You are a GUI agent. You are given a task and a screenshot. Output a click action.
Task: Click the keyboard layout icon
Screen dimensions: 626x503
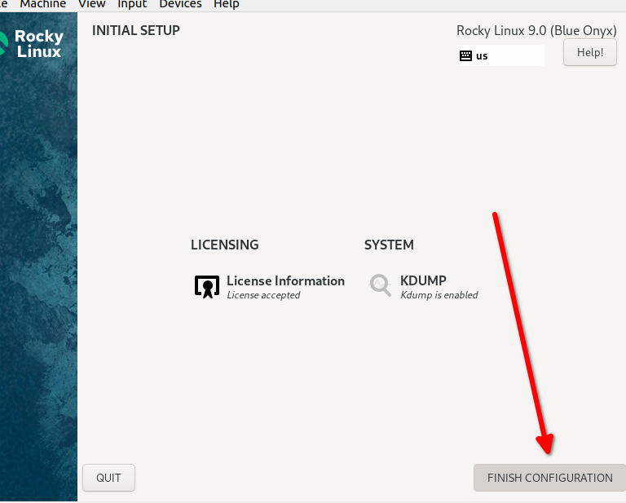(465, 56)
